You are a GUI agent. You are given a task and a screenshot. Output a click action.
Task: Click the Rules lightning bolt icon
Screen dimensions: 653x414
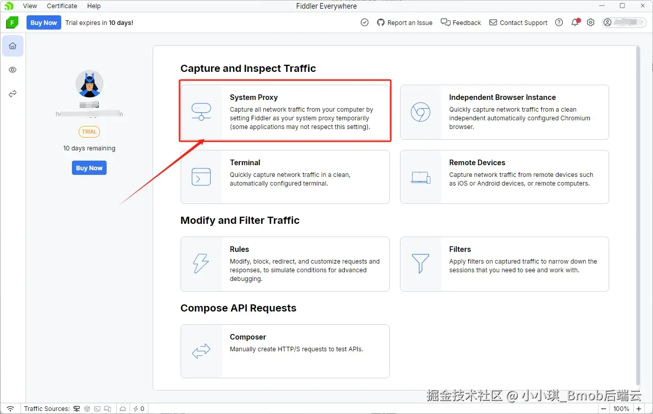201,264
